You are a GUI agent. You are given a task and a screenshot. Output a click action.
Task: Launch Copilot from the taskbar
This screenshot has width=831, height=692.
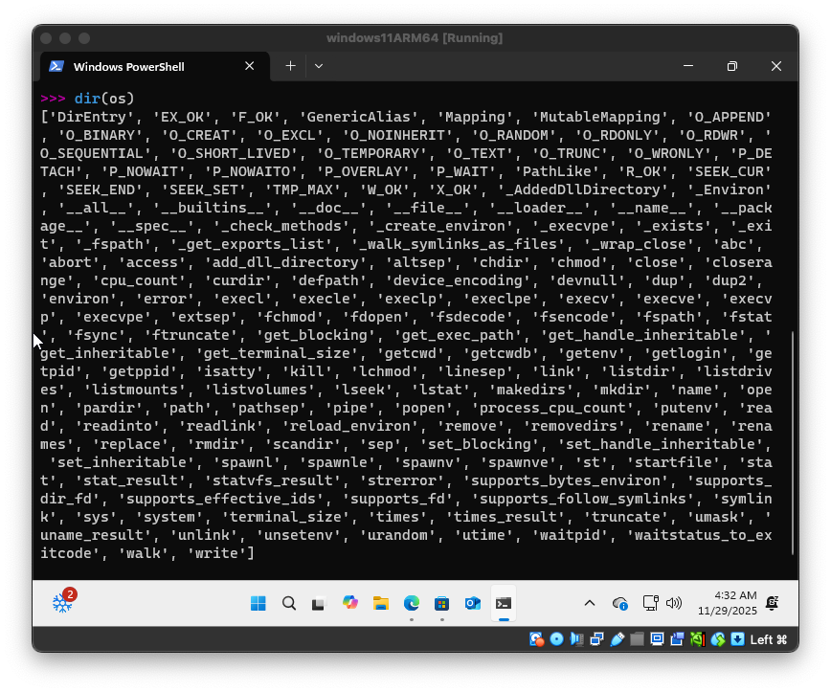349,603
